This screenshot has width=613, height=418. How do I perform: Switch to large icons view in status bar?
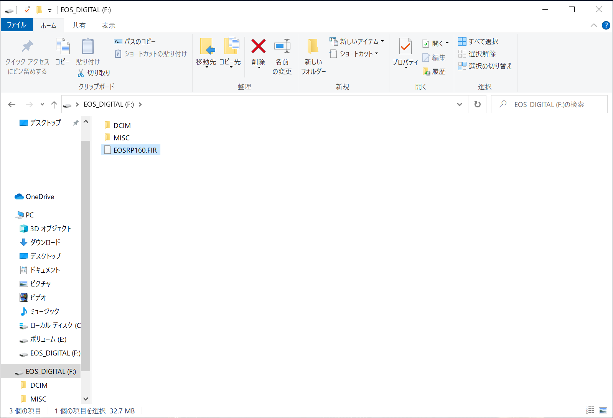pyautogui.click(x=603, y=410)
